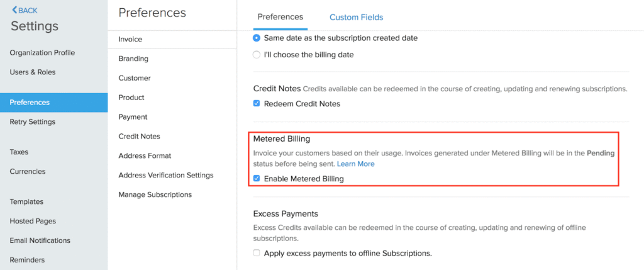Viewport: 644px width, 270px height.
Task: Select Branding preferences
Action: tap(133, 59)
